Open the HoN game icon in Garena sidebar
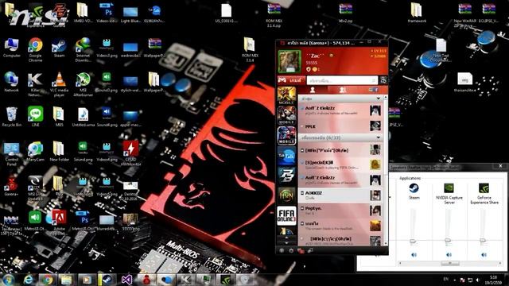The image size is (509, 286). (x=286, y=195)
